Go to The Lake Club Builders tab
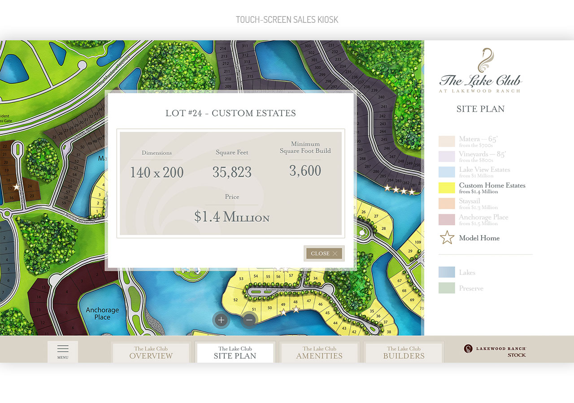 404,352
